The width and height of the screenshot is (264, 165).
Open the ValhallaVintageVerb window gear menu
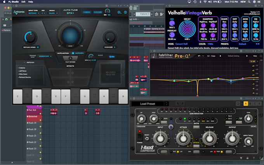point(170,6)
